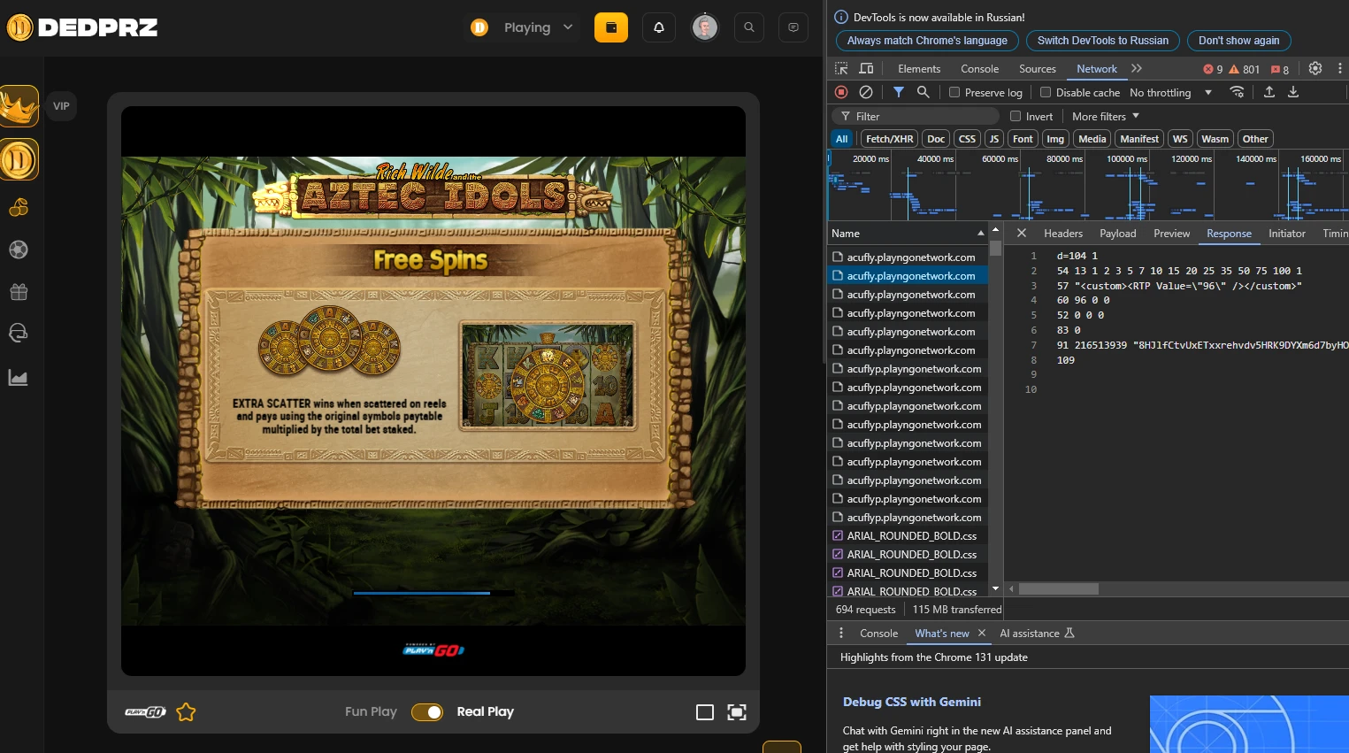
Task: Click Switch DevTools to Russian
Action: pos(1103,41)
